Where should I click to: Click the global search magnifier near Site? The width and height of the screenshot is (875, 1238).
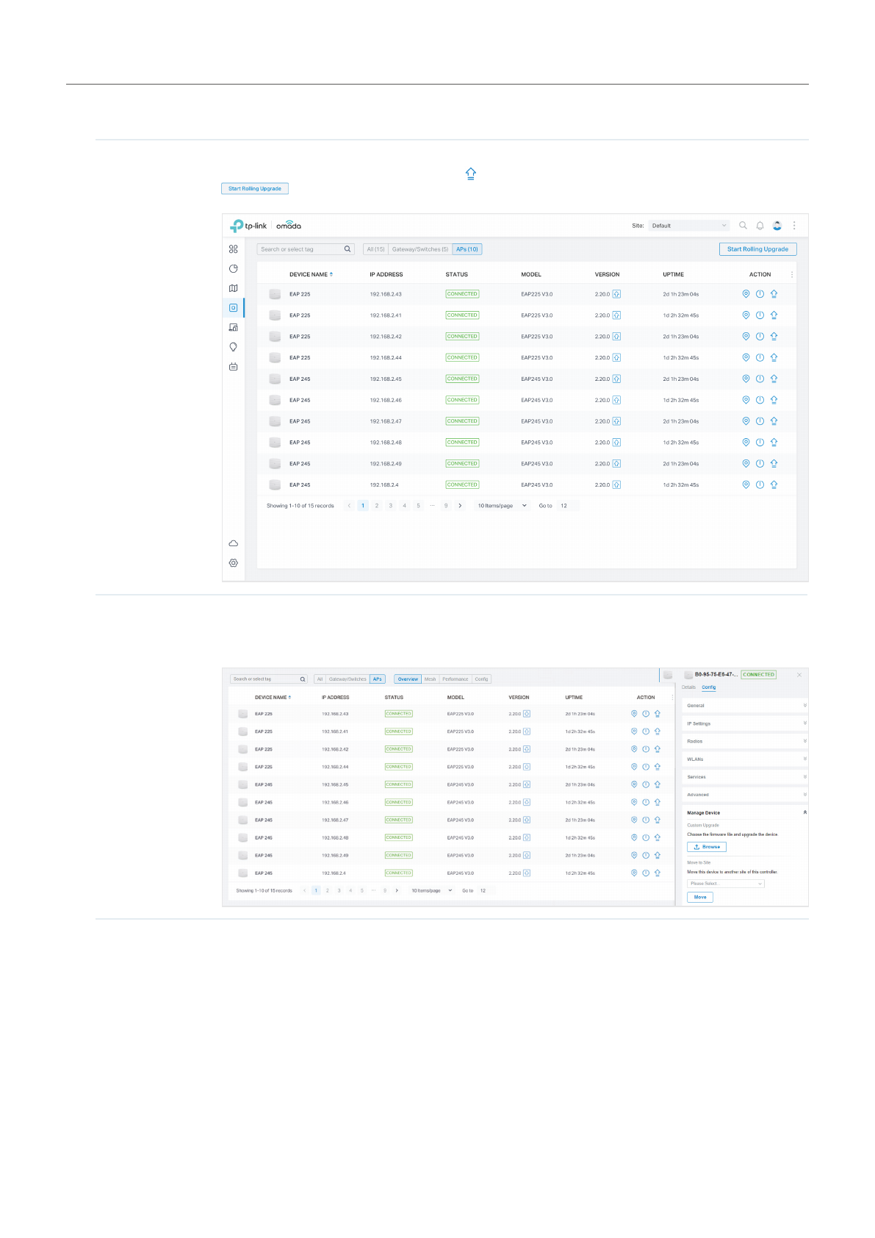(743, 226)
